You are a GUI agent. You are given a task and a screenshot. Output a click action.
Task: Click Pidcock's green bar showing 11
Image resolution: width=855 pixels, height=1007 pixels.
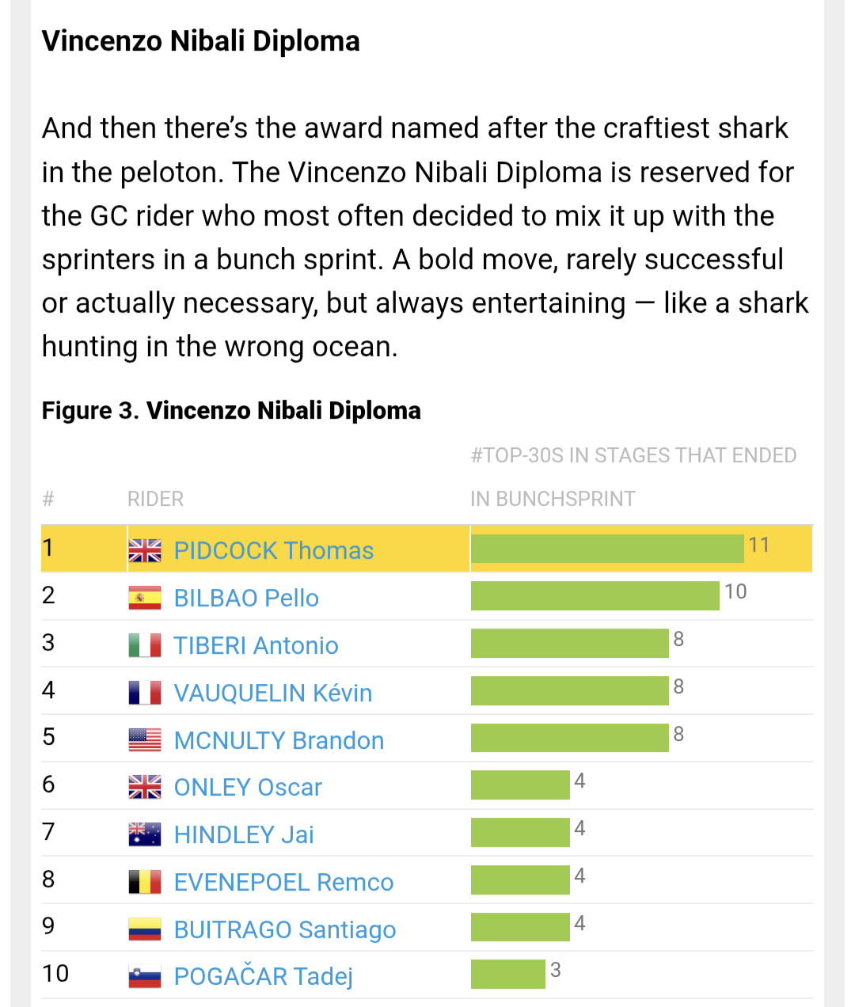tap(607, 549)
